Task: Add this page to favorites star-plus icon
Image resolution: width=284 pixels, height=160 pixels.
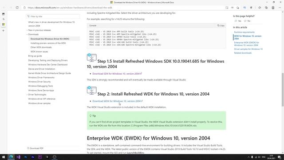Action: 238,8
